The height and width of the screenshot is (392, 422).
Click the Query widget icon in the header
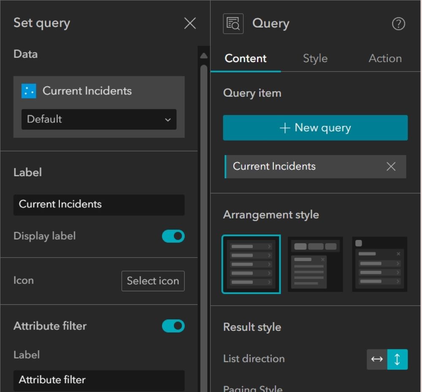tap(233, 23)
